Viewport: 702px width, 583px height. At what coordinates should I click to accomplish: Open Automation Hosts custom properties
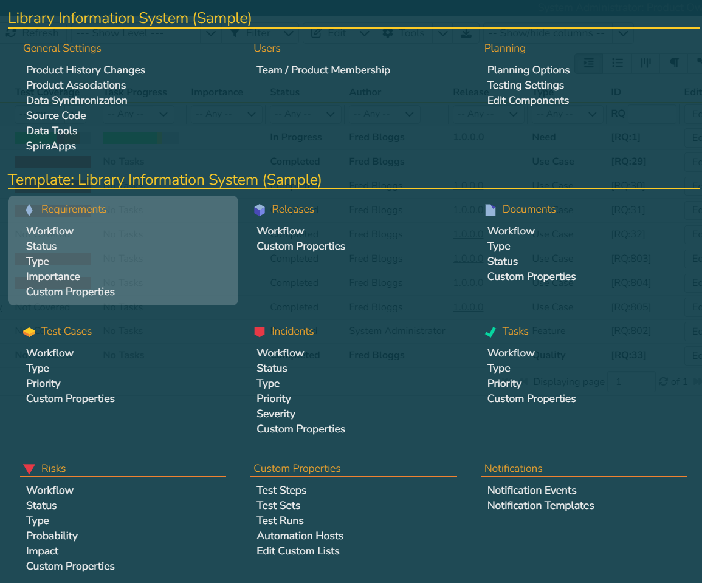pyautogui.click(x=300, y=536)
